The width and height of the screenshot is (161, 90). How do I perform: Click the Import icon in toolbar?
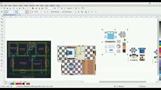(x=36, y=8)
